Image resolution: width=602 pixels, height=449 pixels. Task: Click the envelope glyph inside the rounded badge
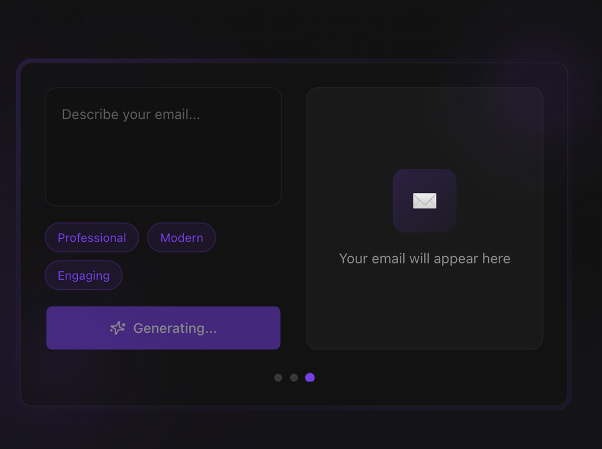click(x=424, y=201)
